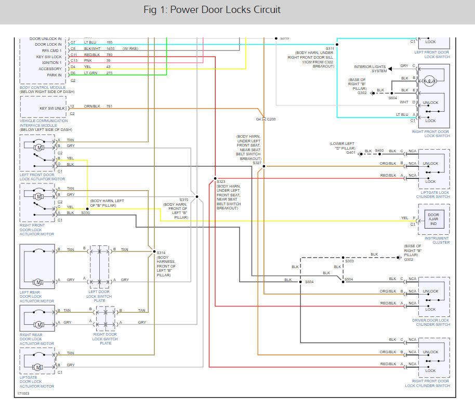
Task: Click the LEFT DOOR LOCK SWITCH PLATE label
Action: click(99, 296)
